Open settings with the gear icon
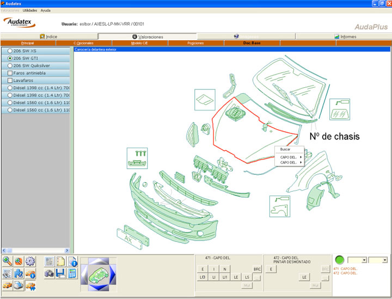Viewport: 392px width, 299px height. (30, 261)
